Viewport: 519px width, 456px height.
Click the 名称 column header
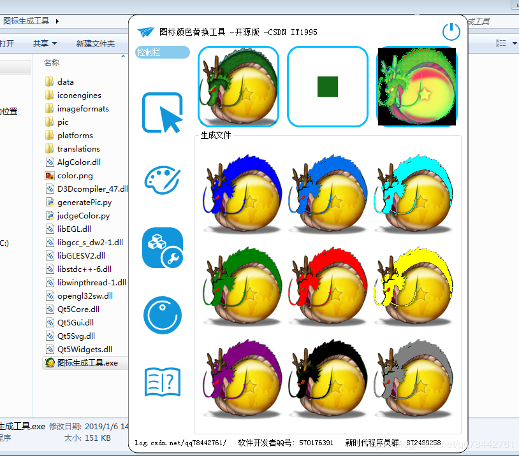pos(52,63)
